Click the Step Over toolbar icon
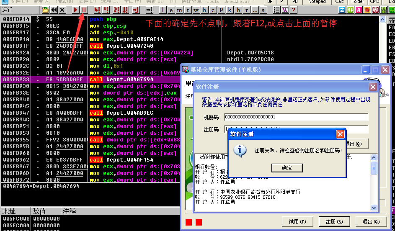This screenshot has height=231, width=395. pyautogui.click(x=106, y=10)
